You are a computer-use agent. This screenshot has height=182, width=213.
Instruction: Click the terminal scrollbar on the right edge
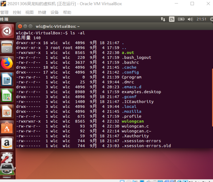[x=212, y=98]
